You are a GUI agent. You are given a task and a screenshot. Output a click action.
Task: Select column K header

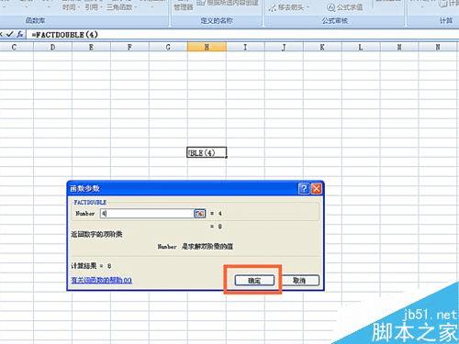(x=322, y=47)
